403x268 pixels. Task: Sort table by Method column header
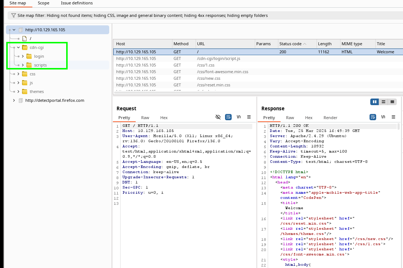pyautogui.click(x=184, y=44)
